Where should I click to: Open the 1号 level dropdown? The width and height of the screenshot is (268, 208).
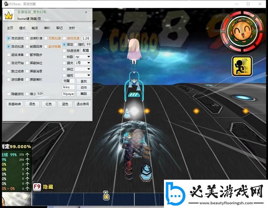pos(82,63)
